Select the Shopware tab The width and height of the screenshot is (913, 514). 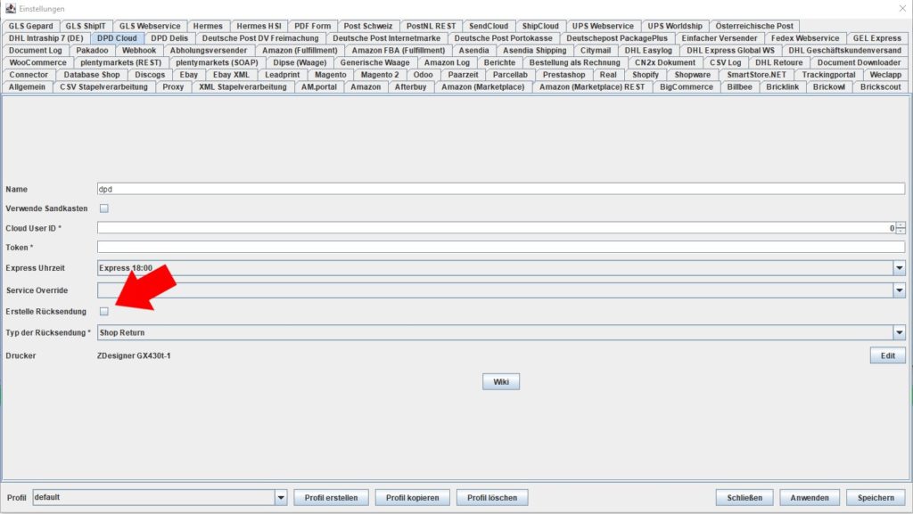tap(692, 75)
